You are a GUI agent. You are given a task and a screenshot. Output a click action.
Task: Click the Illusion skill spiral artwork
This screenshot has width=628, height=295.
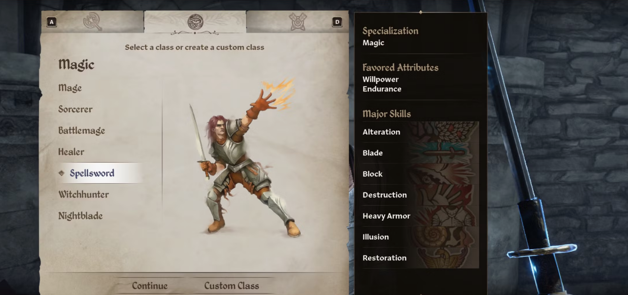[444, 237]
